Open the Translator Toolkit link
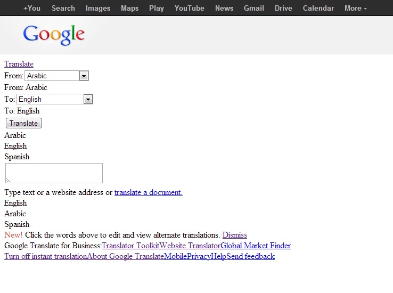The width and height of the screenshot is (393, 293). pyautogui.click(x=130, y=246)
